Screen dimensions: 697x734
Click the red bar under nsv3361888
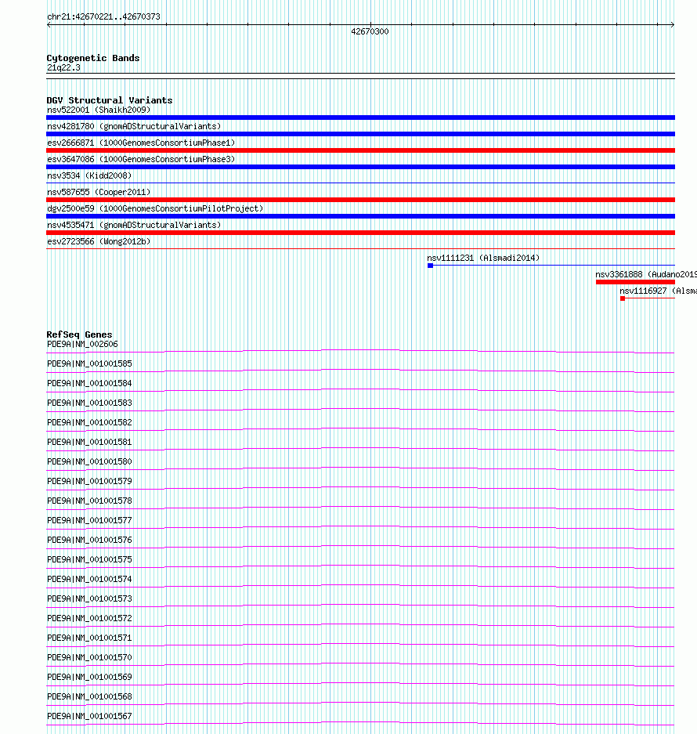pos(635,282)
